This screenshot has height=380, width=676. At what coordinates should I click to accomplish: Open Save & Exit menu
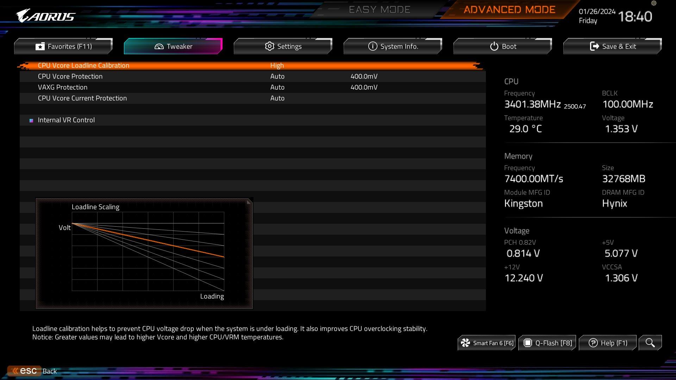613,46
